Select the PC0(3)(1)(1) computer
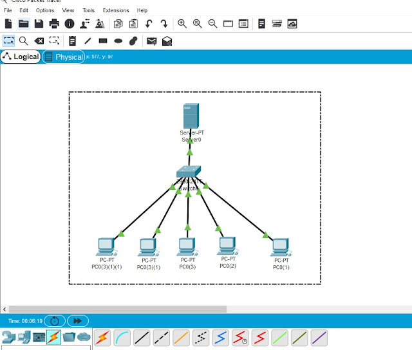Viewport: 412px width, 350px height. 106,247
